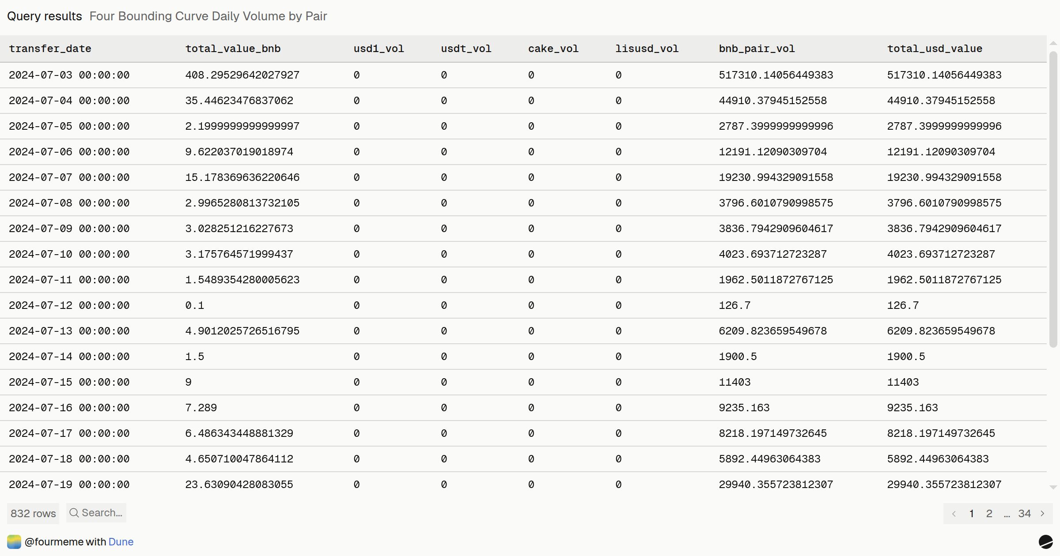
Task: Select the 2024-07-19 00:00:00 date cell
Action: (x=69, y=485)
